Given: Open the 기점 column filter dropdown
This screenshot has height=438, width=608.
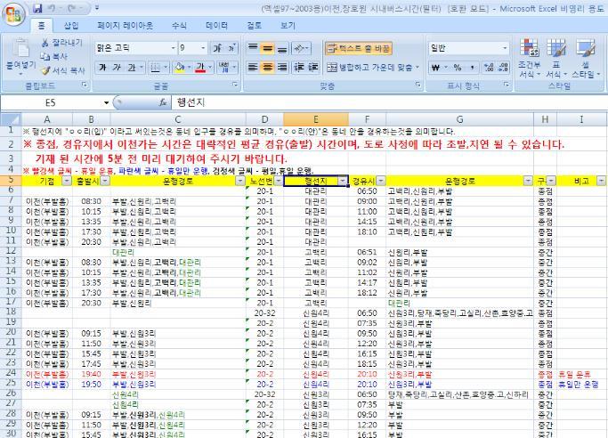Looking at the screenshot, I should pos(67,181).
